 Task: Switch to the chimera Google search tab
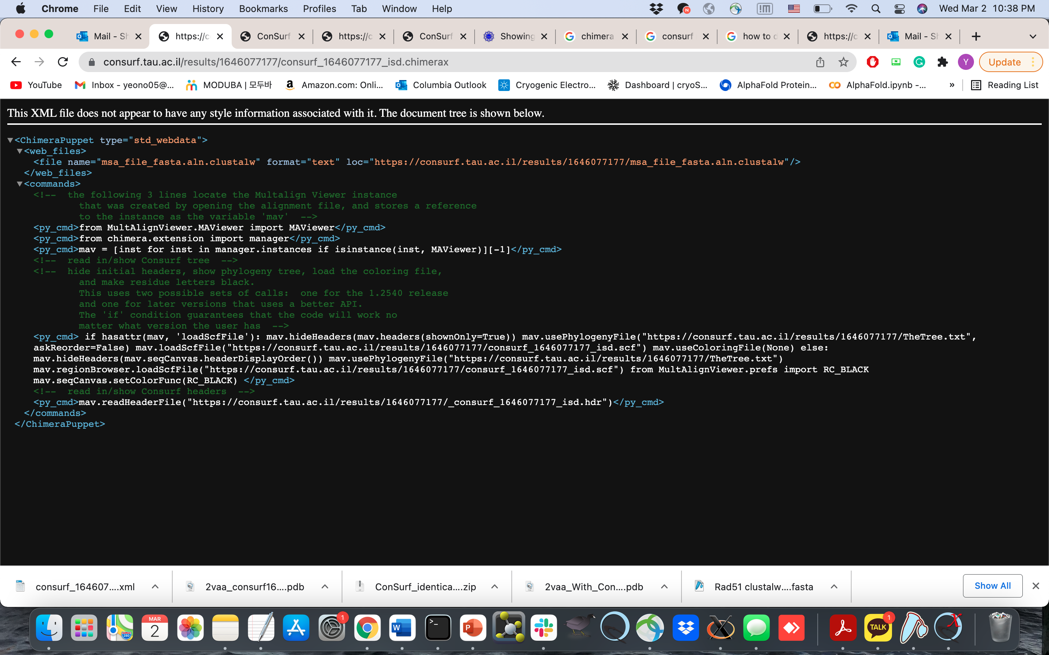click(597, 36)
